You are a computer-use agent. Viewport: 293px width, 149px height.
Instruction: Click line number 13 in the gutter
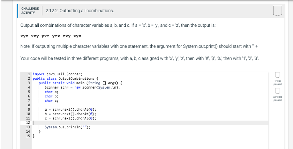[28, 127]
